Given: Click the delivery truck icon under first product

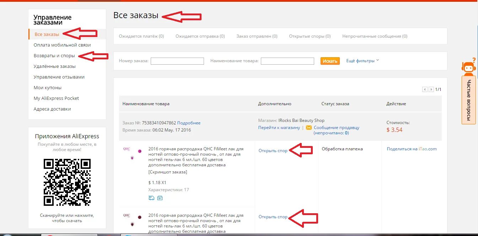Looking at the screenshot, I should (x=151, y=198).
